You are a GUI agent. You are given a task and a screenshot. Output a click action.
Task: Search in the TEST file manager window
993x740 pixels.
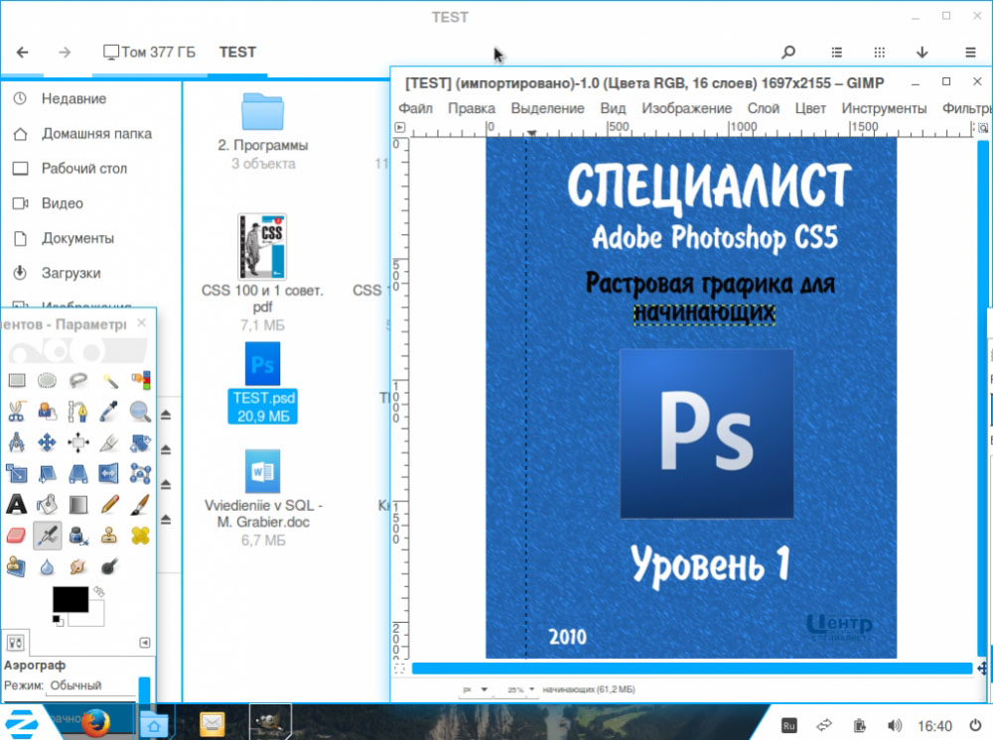[788, 52]
